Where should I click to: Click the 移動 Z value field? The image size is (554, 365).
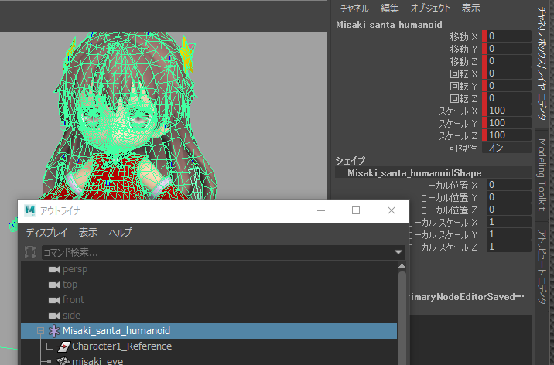[x=509, y=61]
